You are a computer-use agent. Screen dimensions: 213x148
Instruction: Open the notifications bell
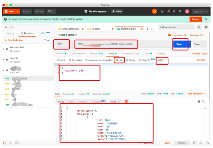point(174,11)
